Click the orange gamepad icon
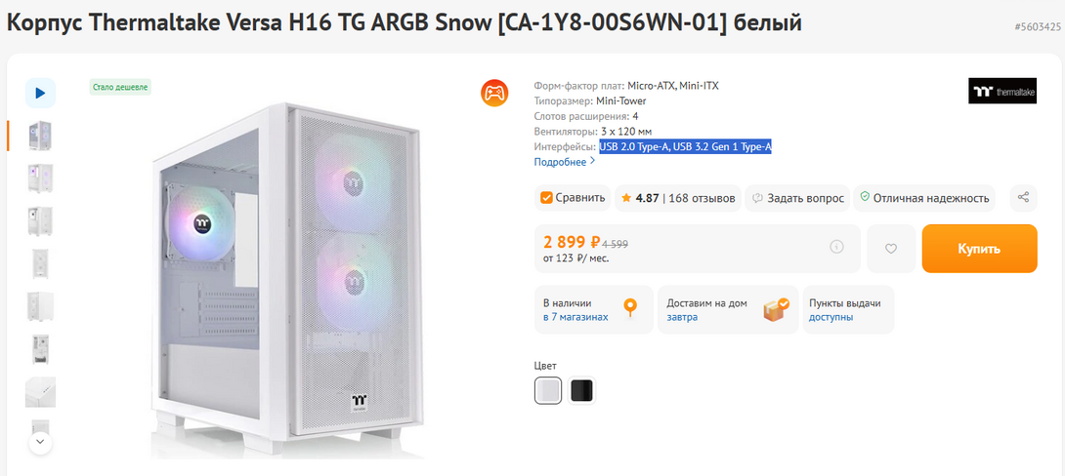 [x=494, y=93]
